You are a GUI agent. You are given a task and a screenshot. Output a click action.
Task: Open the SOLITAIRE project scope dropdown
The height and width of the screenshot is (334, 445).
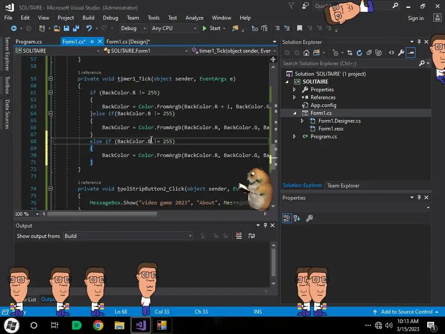coord(58,50)
